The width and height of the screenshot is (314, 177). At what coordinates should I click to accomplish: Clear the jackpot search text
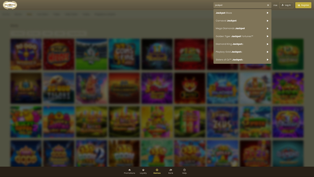point(268,5)
